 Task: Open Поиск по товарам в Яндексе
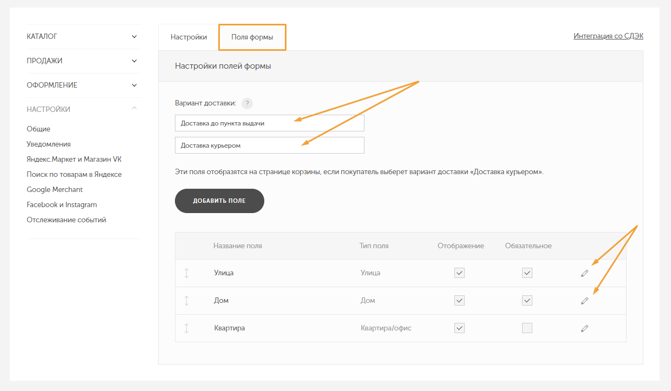74,175
